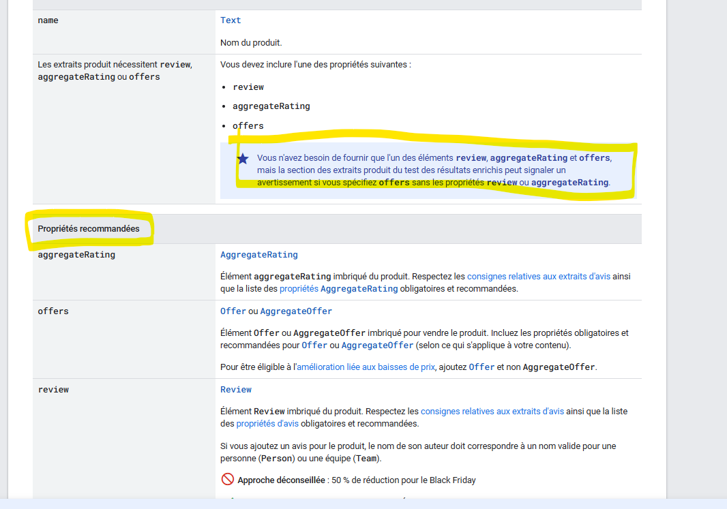Image resolution: width=727 pixels, height=509 pixels.
Task: Click the 'Si vous ajoutez un avis pour le produit' paragraph
Action: (x=418, y=452)
